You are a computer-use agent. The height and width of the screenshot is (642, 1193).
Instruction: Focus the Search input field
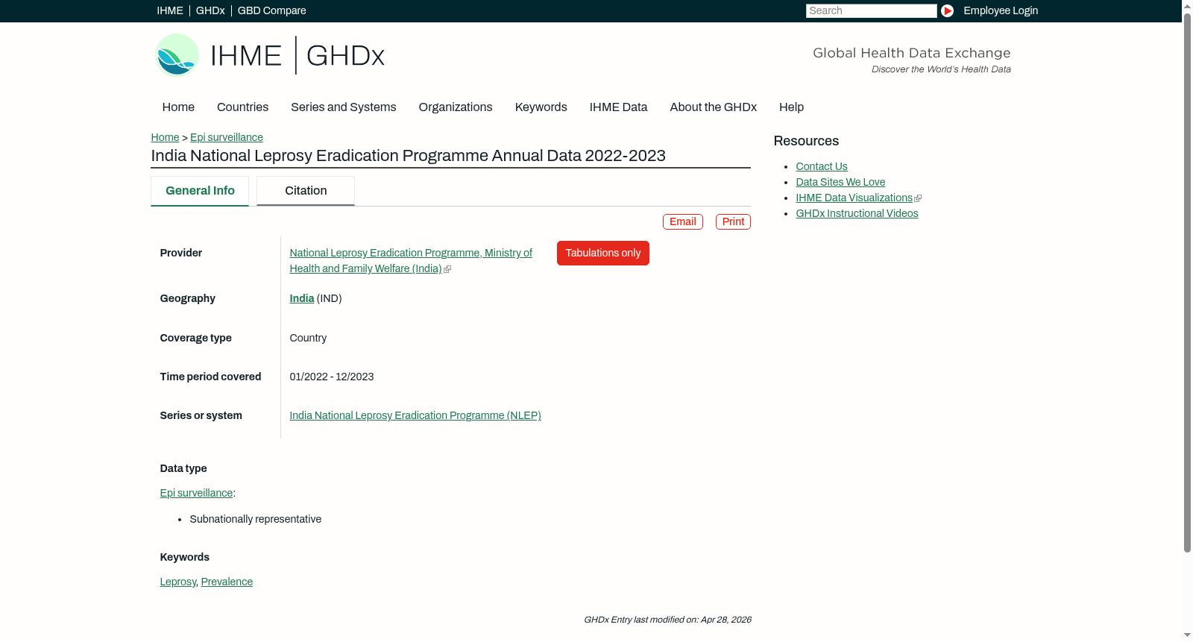871,10
